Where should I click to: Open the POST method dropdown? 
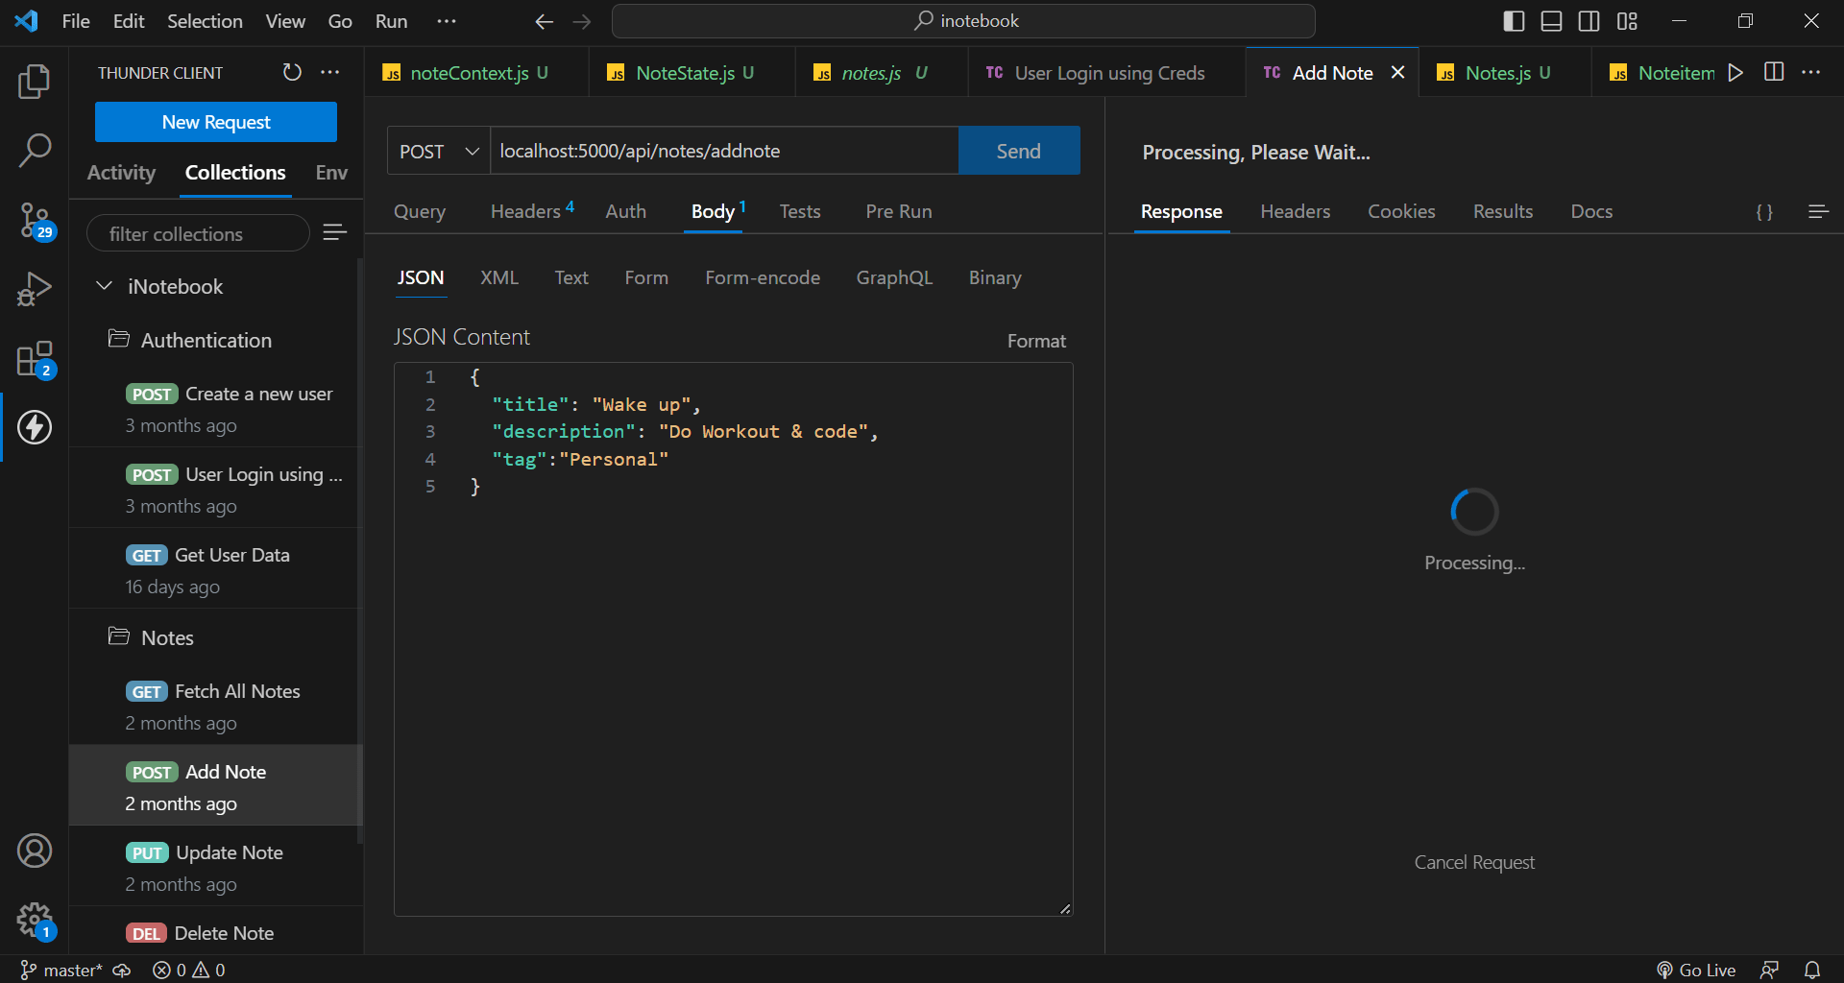point(439,152)
